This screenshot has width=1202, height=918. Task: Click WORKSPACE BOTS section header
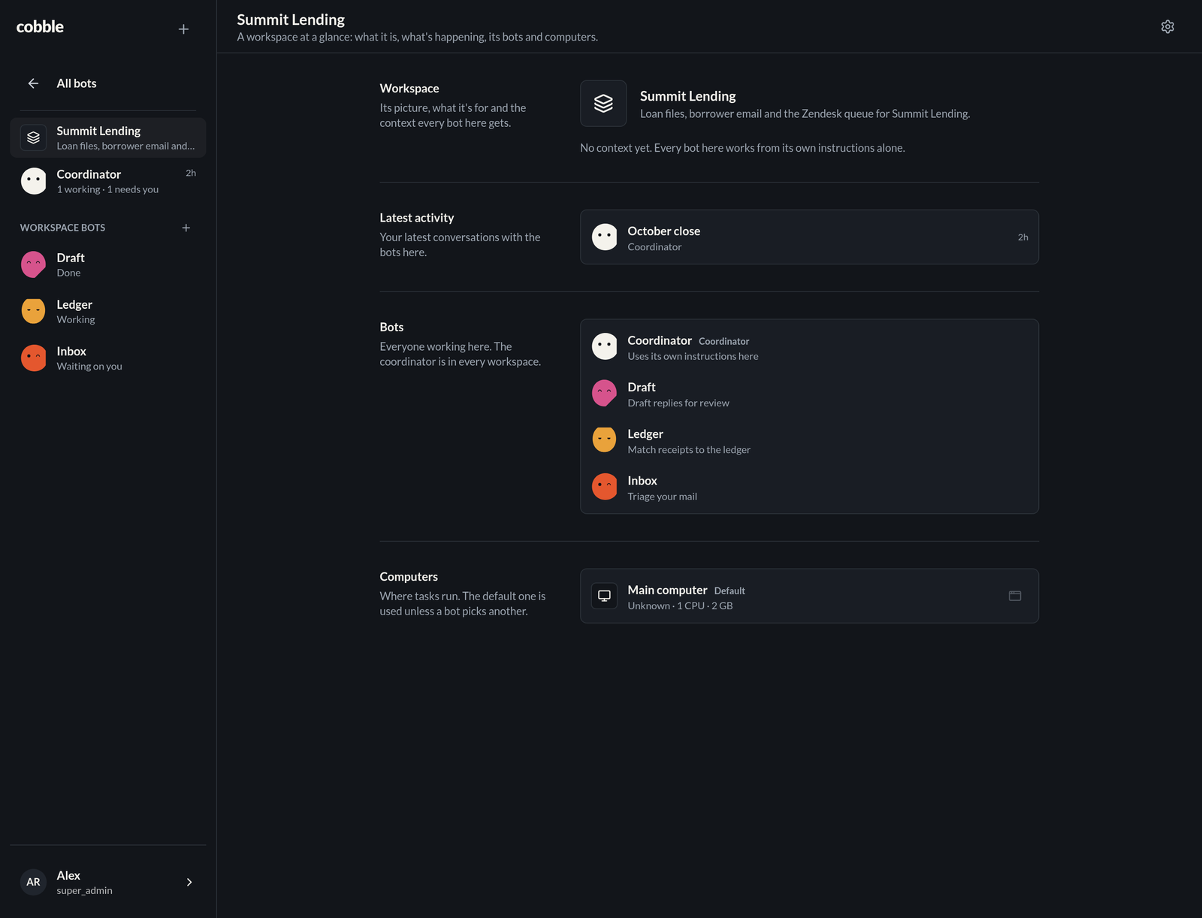click(x=62, y=228)
